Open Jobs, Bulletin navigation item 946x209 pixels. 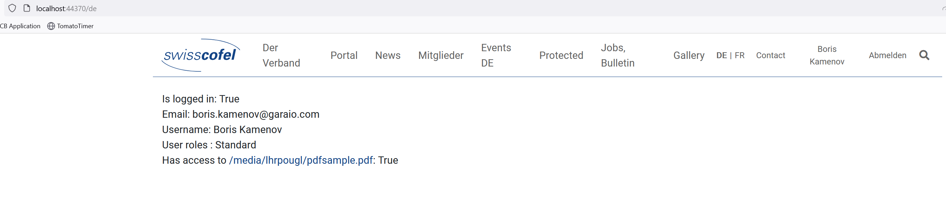click(617, 55)
